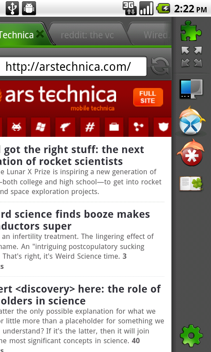The height and width of the screenshot is (352, 211).
Task: Close the Ars Technica tab with green X
Action: [x=40, y=34]
